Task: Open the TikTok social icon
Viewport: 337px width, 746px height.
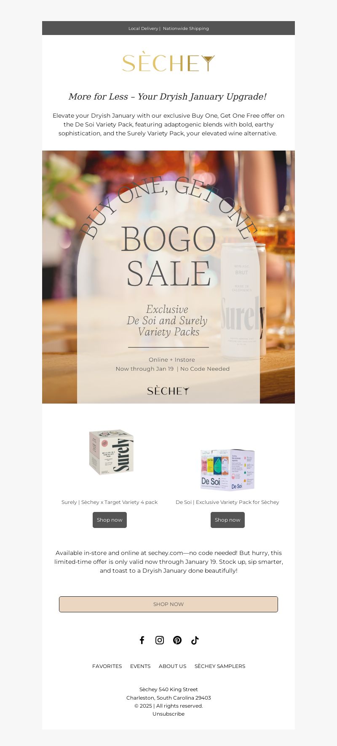Action: point(195,640)
